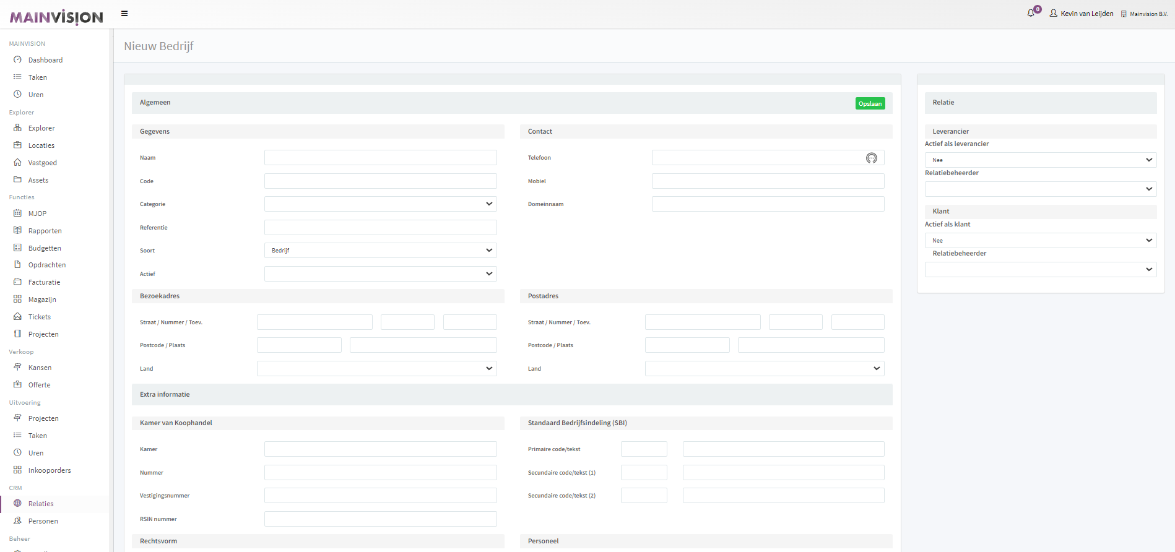The width and height of the screenshot is (1175, 552).
Task: Open Dashboard from the sidebar
Action: coord(45,60)
